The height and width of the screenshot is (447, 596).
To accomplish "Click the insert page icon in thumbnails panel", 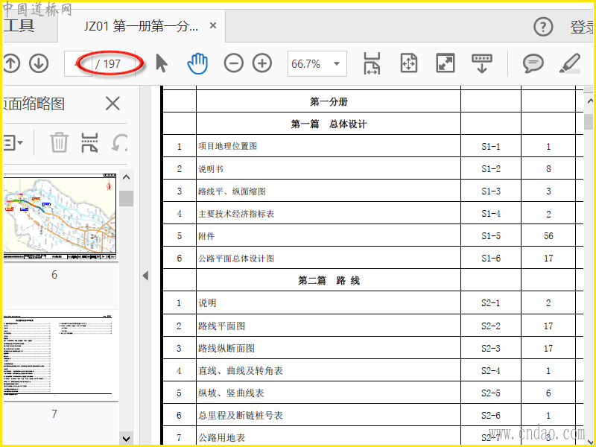I will pyautogui.click(x=89, y=142).
